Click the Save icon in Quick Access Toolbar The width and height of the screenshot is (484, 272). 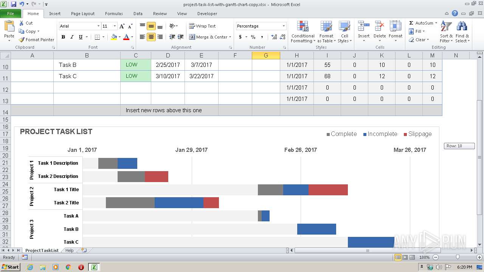(x=14, y=4)
